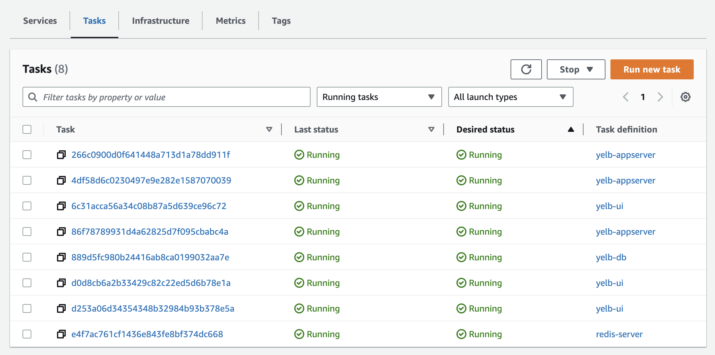Open task 86f78789931d4a62825d7f095cbabc4a link
This screenshot has height=355, width=715.
pos(150,232)
